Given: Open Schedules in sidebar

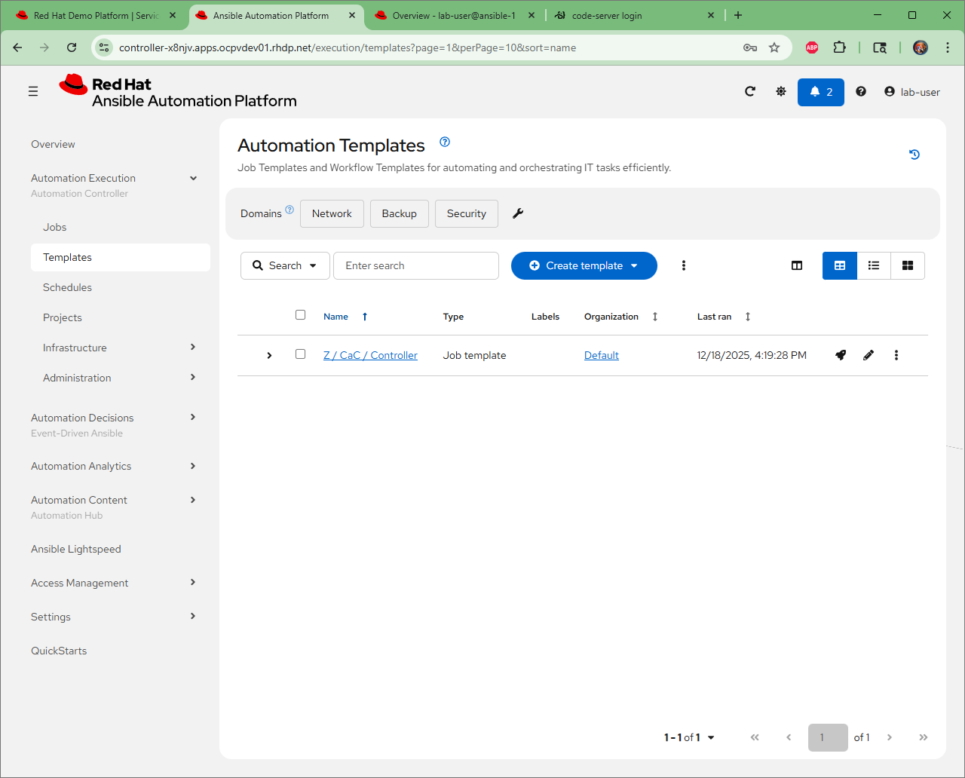Looking at the screenshot, I should (x=67, y=287).
